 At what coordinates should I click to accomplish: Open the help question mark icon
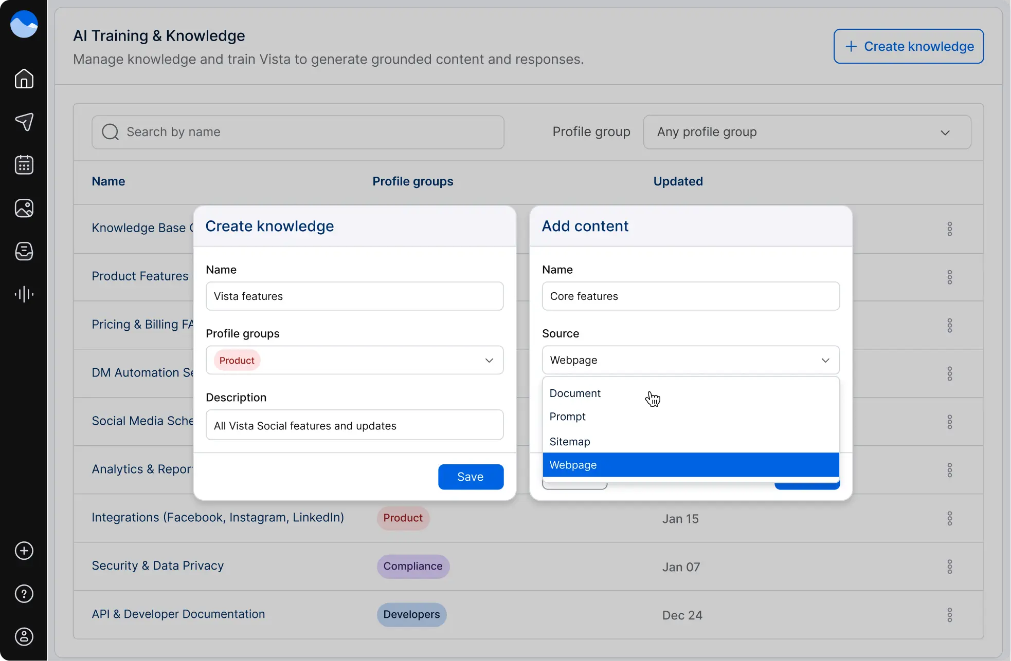point(24,594)
